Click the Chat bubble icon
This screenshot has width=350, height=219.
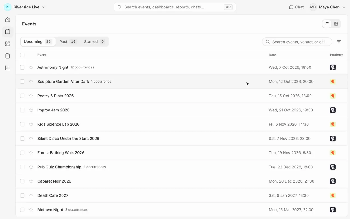pyautogui.click(x=291, y=7)
